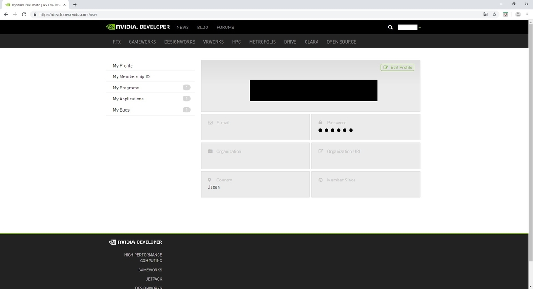Click the lock icon in address bar
533x289 pixels.
(35, 14)
